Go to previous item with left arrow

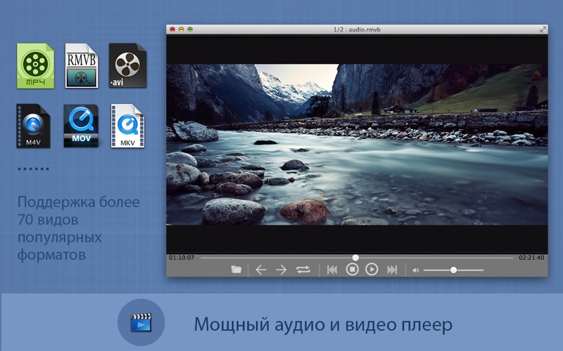tap(260, 270)
